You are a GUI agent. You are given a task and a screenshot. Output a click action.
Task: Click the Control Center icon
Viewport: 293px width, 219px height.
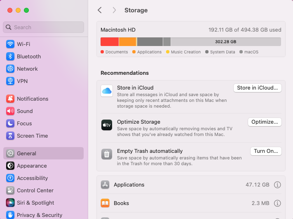10,190
